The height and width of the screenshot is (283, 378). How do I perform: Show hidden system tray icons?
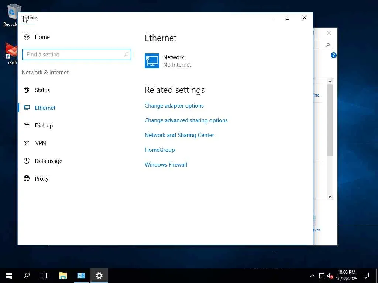312,276
